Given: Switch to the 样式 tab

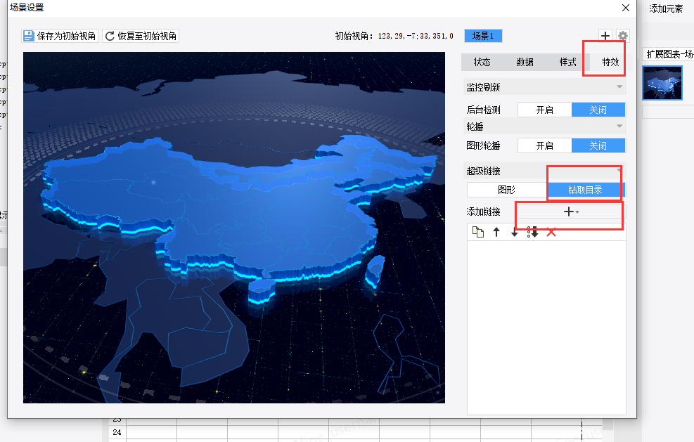Looking at the screenshot, I should (x=568, y=62).
